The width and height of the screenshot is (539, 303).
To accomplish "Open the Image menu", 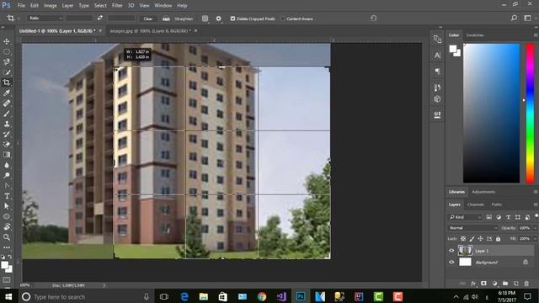I will click(x=50, y=6).
